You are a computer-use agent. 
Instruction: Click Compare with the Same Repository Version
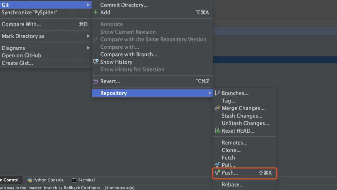point(153,39)
